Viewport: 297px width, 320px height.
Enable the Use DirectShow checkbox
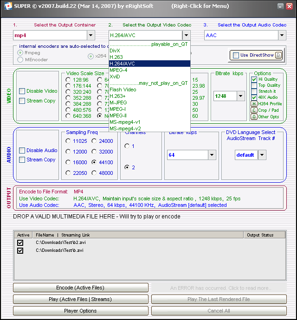coord(236,55)
